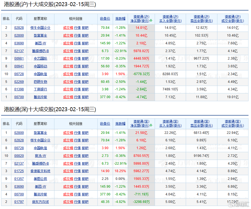The height and width of the screenshot is (209, 251).
Task: Open stock code 00941 link
Action: (x=19, y=66)
